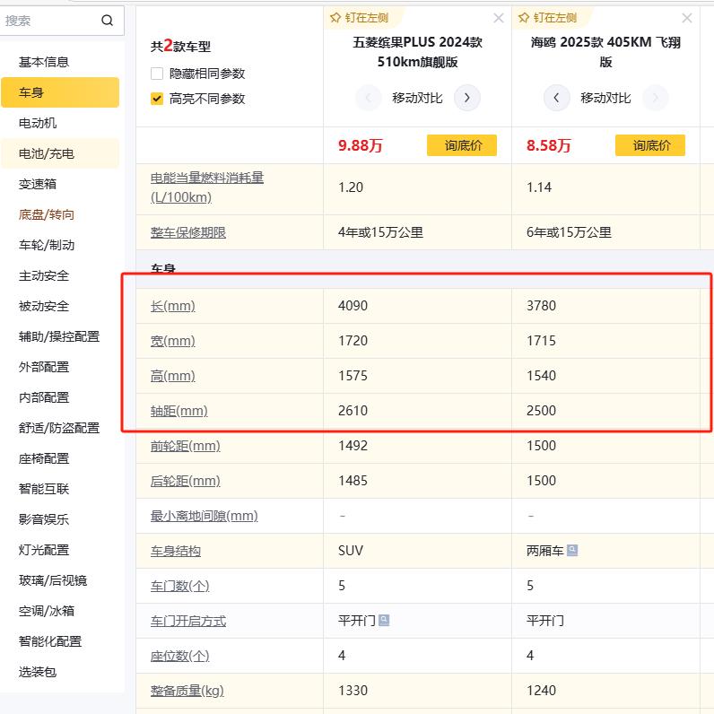Remove 海鸥 2025款 from comparison

687,18
